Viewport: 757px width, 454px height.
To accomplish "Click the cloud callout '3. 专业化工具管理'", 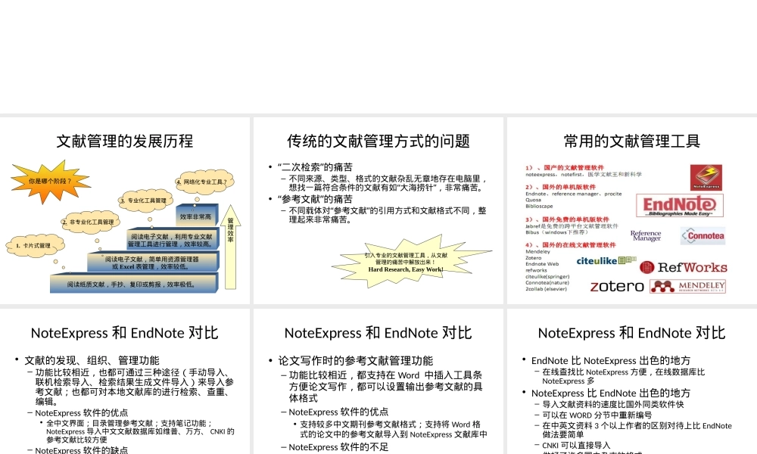I will (145, 201).
